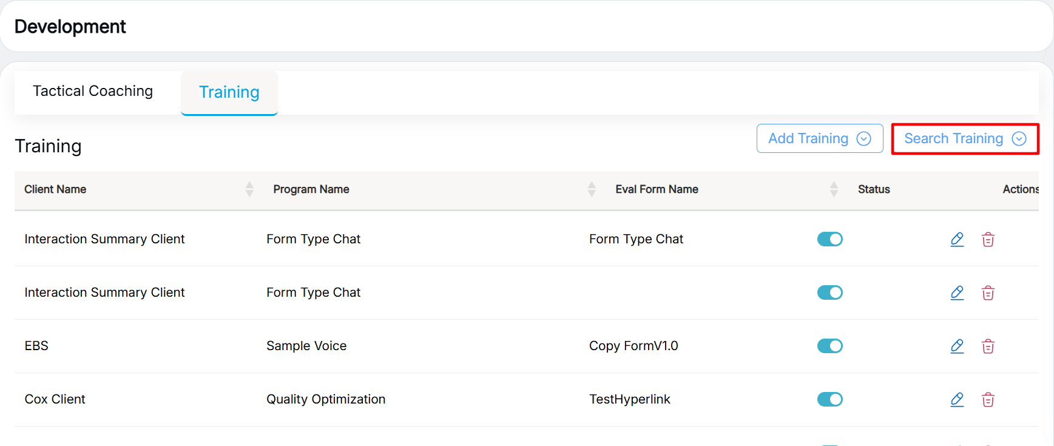Disable status for the Cox Client training
The image size is (1054, 446).
(829, 399)
